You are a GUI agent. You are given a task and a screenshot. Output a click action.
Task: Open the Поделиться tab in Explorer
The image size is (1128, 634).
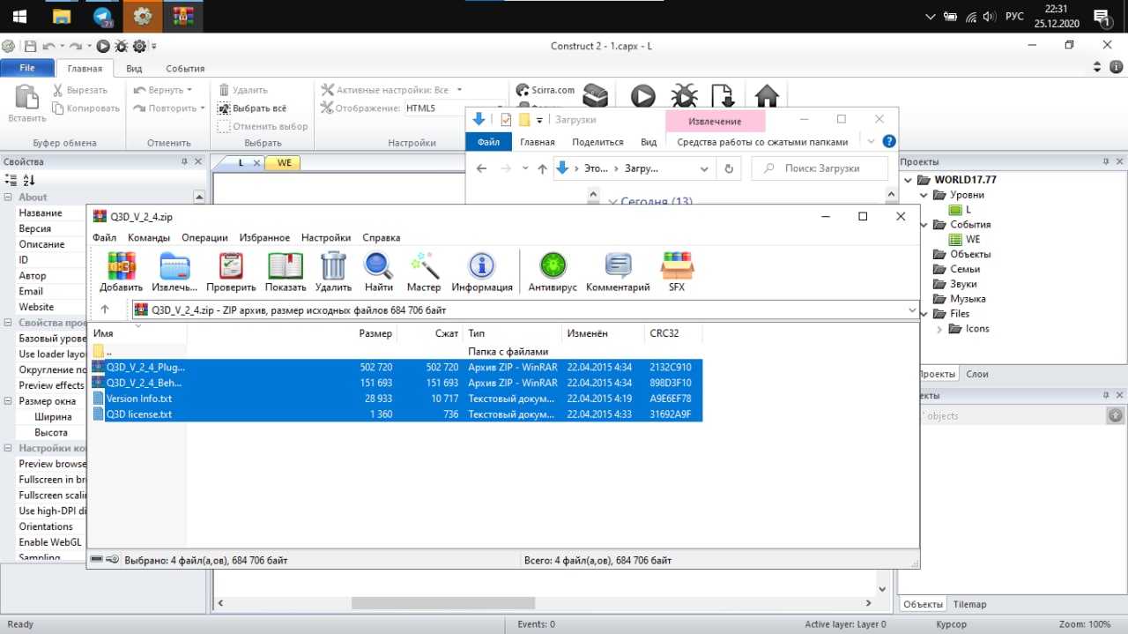(597, 142)
